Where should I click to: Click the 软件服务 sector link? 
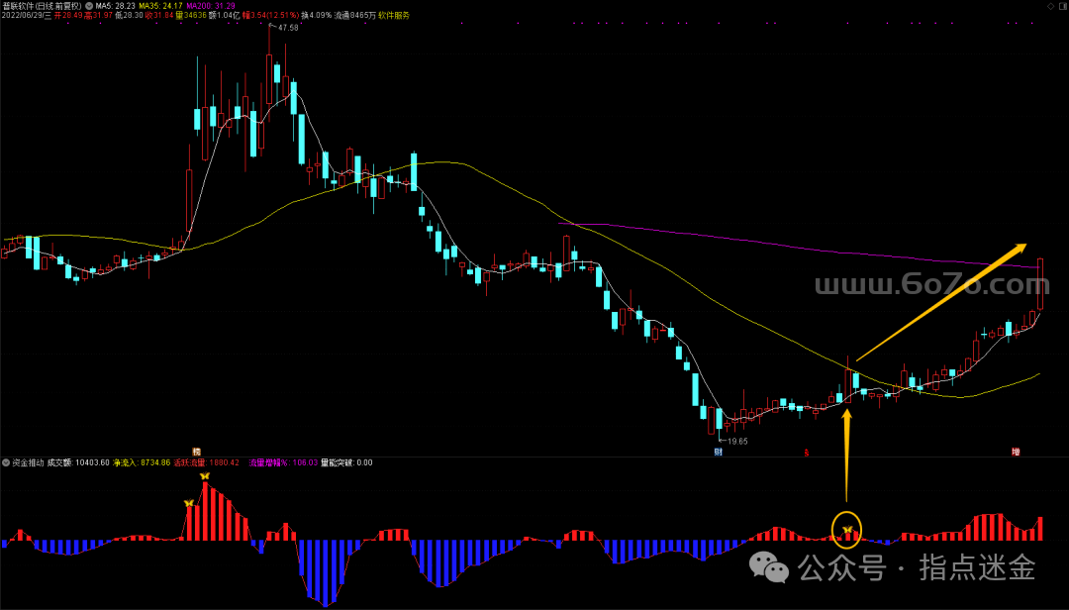[x=393, y=16]
